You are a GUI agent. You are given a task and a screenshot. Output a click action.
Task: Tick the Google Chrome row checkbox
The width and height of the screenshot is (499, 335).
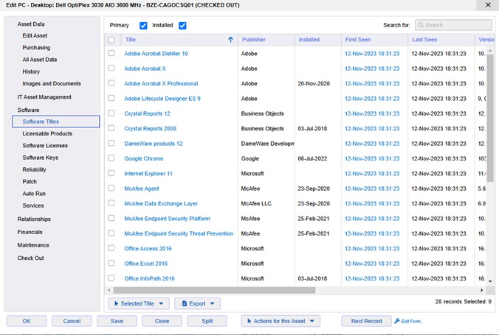[x=111, y=158]
